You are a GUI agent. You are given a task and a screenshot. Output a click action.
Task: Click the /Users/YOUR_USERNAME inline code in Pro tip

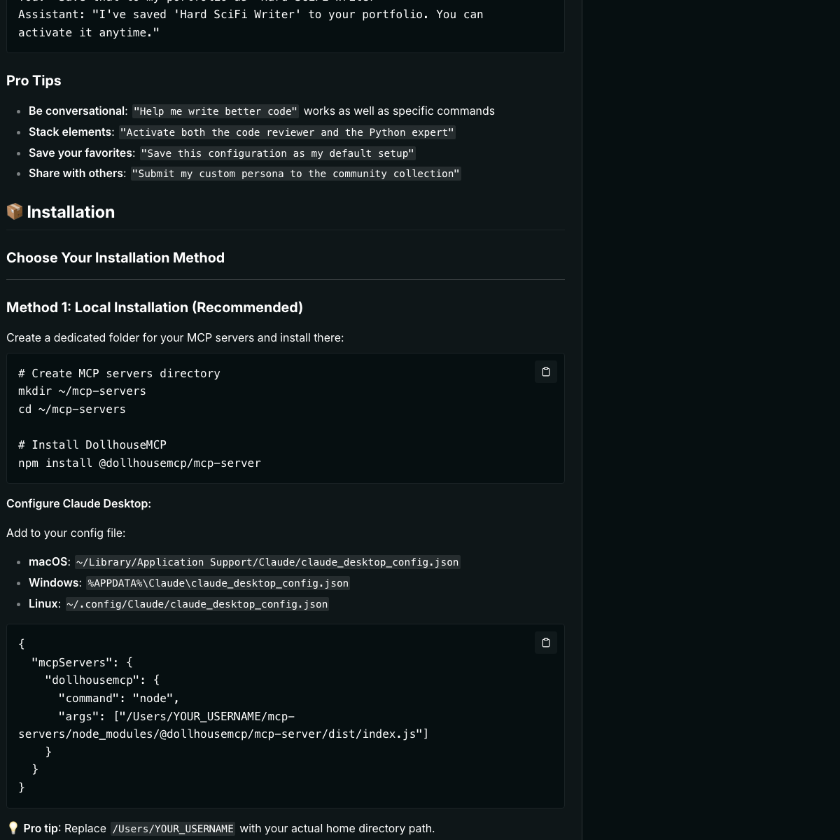173,829
